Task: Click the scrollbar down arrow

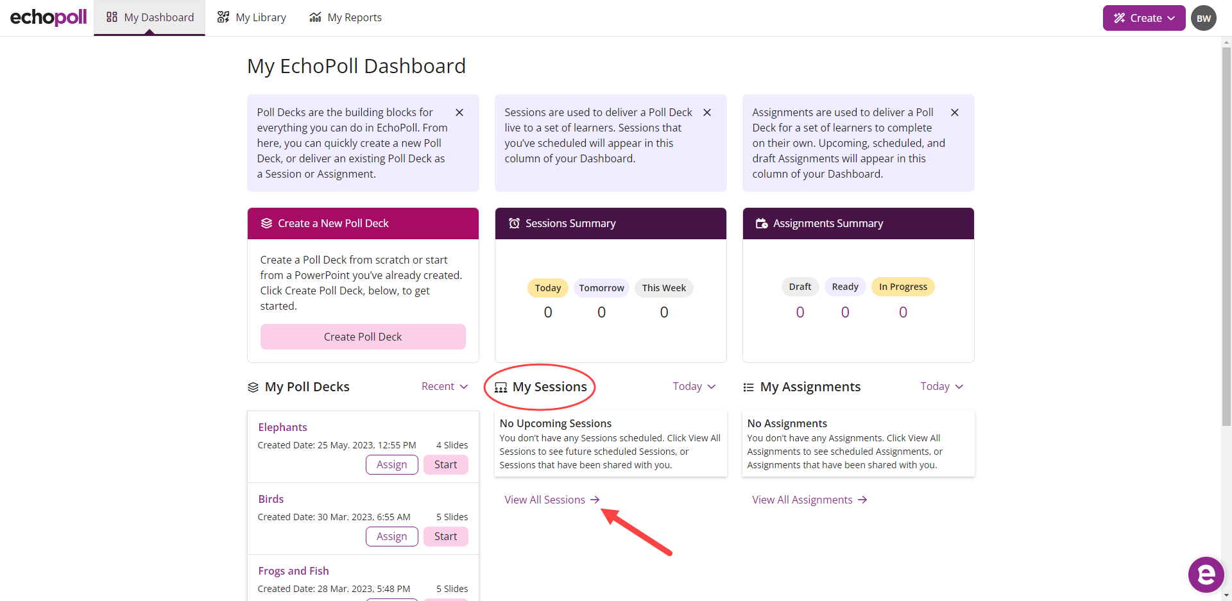Action: tap(1226, 596)
